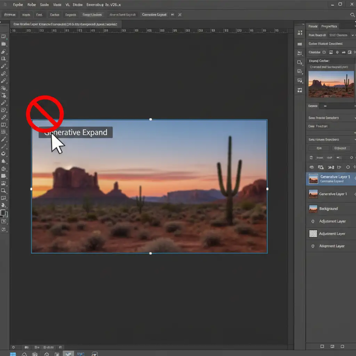This screenshot has width=356, height=356.
Task: Click the right button below the third section header
Action: point(339,148)
